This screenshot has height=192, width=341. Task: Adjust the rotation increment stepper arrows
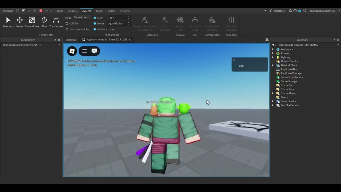[x=129, y=18]
